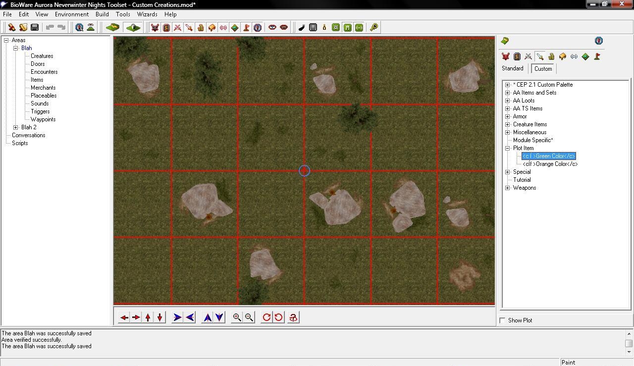
Task: Expand the Blah 2 area node
Action: [16, 127]
